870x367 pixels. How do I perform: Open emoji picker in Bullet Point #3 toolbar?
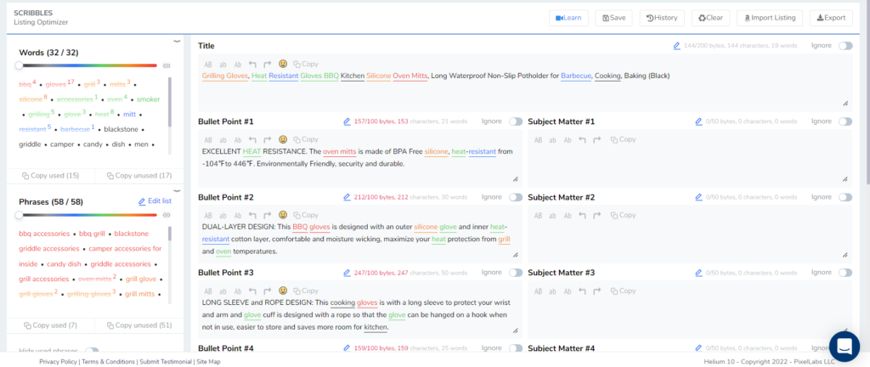(283, 291)
